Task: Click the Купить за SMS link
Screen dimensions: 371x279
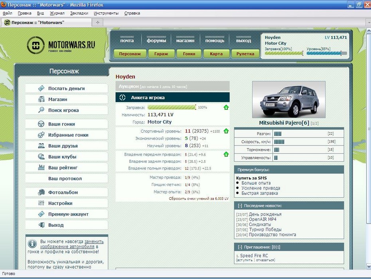Action: click(x=251, y=178)
